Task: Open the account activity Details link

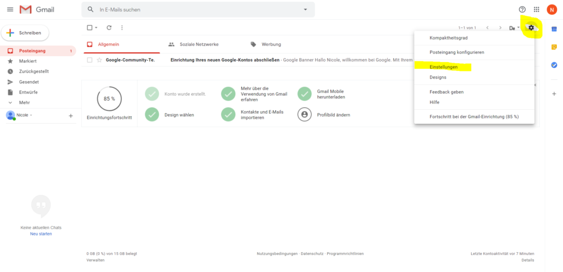Action: [x=528, y=260]
